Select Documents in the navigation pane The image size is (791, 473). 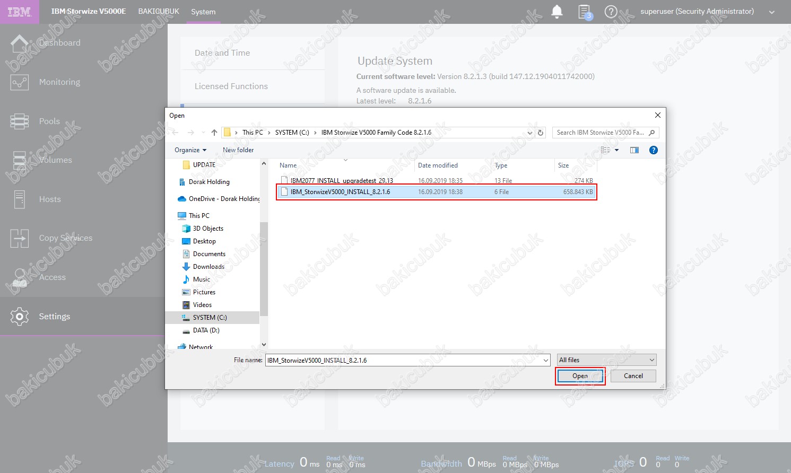(x=209, y=254)
